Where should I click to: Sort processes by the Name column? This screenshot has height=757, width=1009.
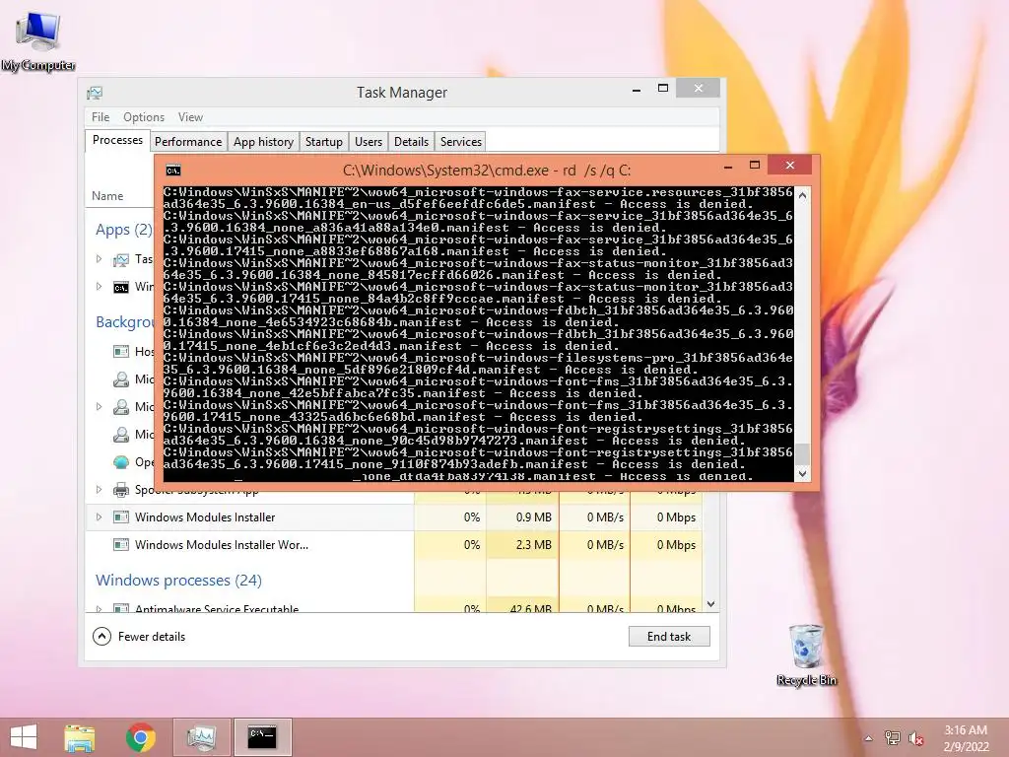click(107, 196)
